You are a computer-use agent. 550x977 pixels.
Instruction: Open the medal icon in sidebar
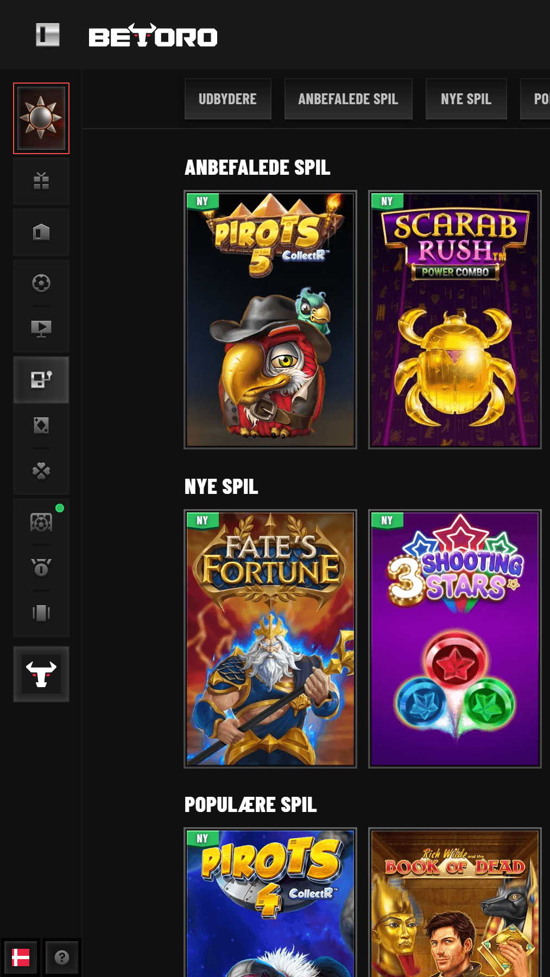pos(41,568)
